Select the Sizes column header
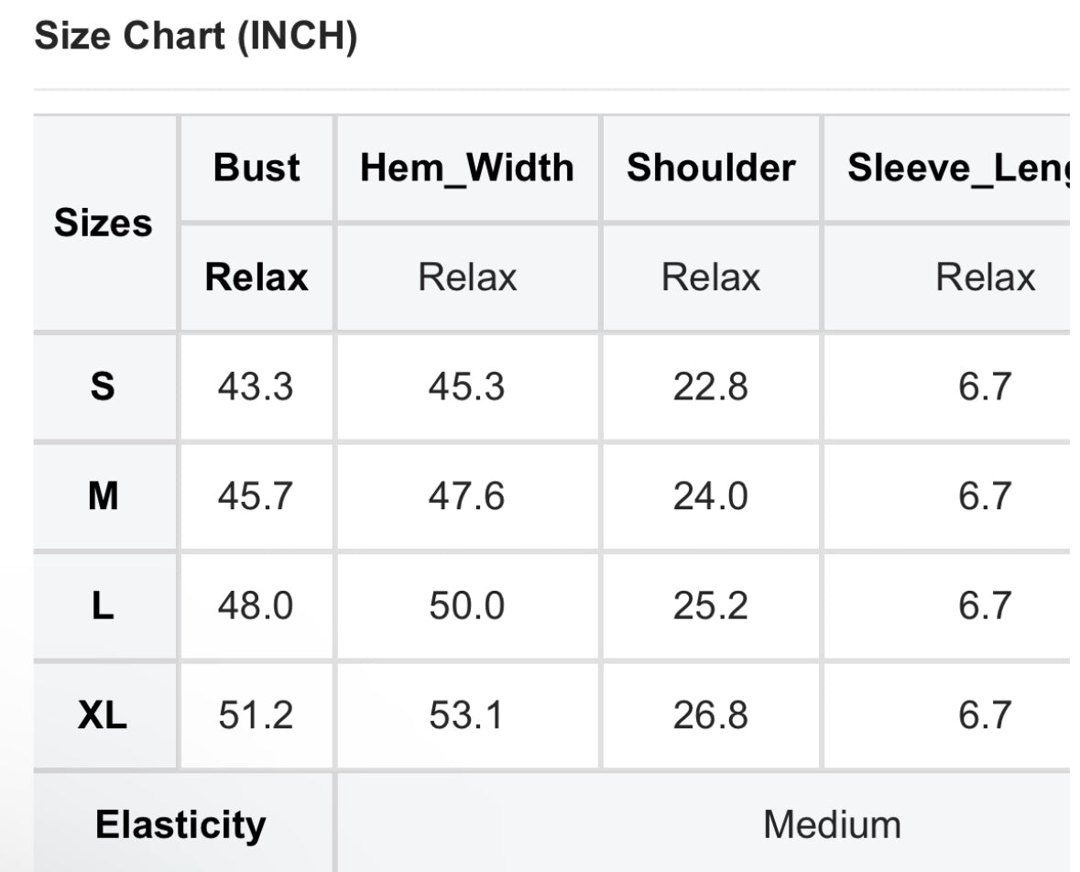 [x=104, y=223]
